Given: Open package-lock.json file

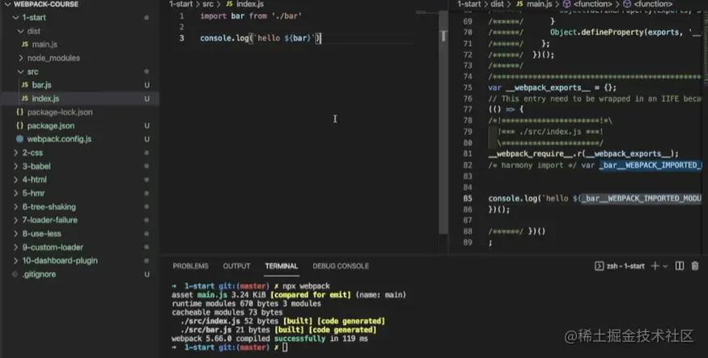Looking at the screenshot, I should (60, 112).
